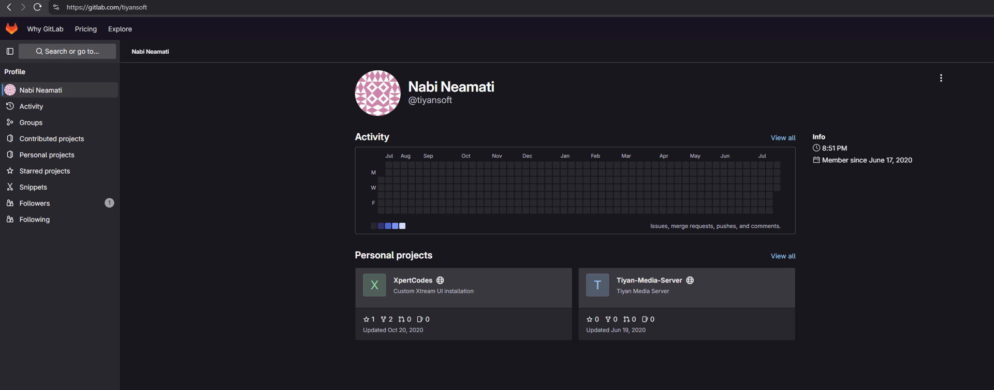994x390 pixels.
Task: Click the darkest legend color swatch
Action: tap(374, 226)
